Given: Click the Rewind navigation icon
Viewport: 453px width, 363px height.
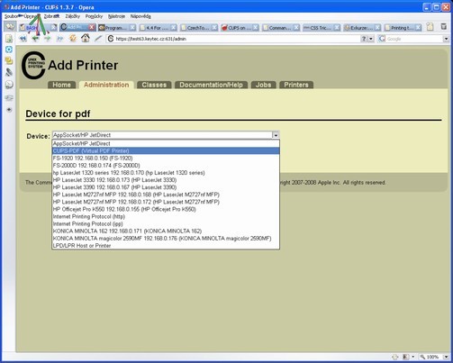Looking at the screenshot, I should [x=23, y=39].
